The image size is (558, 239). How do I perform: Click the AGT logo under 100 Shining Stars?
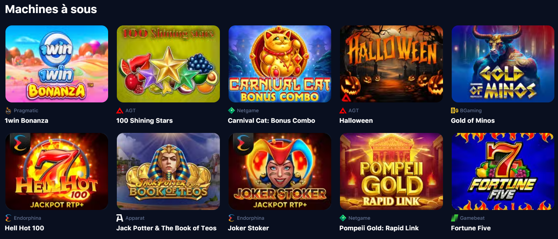coord(120,110)
